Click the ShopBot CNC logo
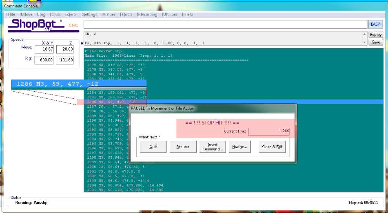 pyautogui.click(x=43, y=25)
